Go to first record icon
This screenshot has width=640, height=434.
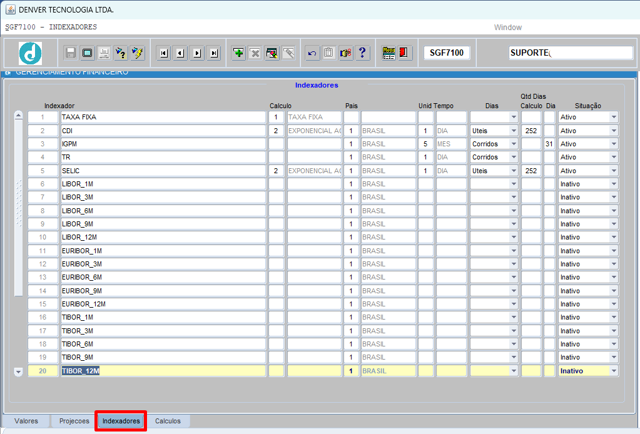164,53
